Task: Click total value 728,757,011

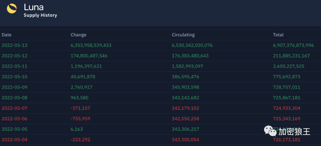Action: (x=287, y=87)
